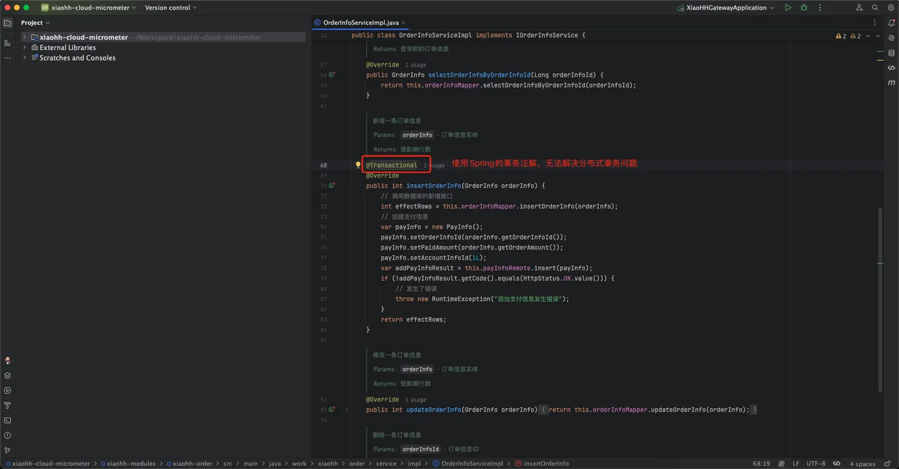Toggle highlighting level eye icon in status bar
The height and width of the screenshot is (469, 899).
(x=781, y=463)
